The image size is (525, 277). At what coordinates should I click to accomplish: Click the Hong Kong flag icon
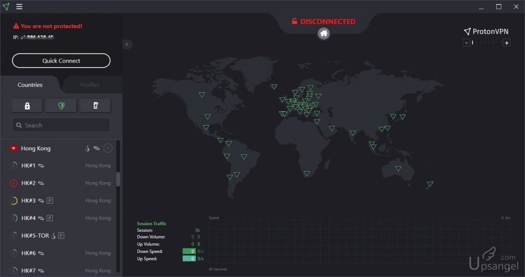(13, 148)
